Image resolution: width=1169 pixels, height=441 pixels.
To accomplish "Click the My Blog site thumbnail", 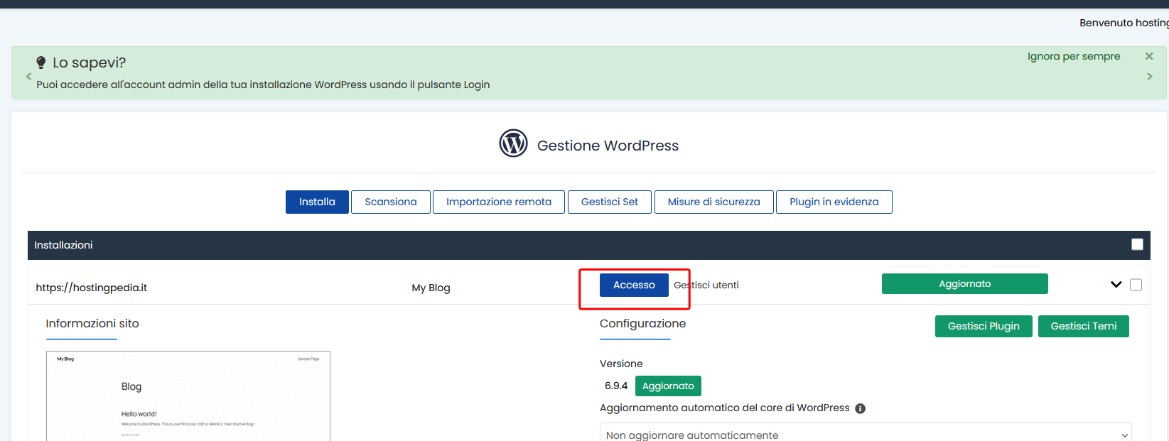I will coord(188,396).
